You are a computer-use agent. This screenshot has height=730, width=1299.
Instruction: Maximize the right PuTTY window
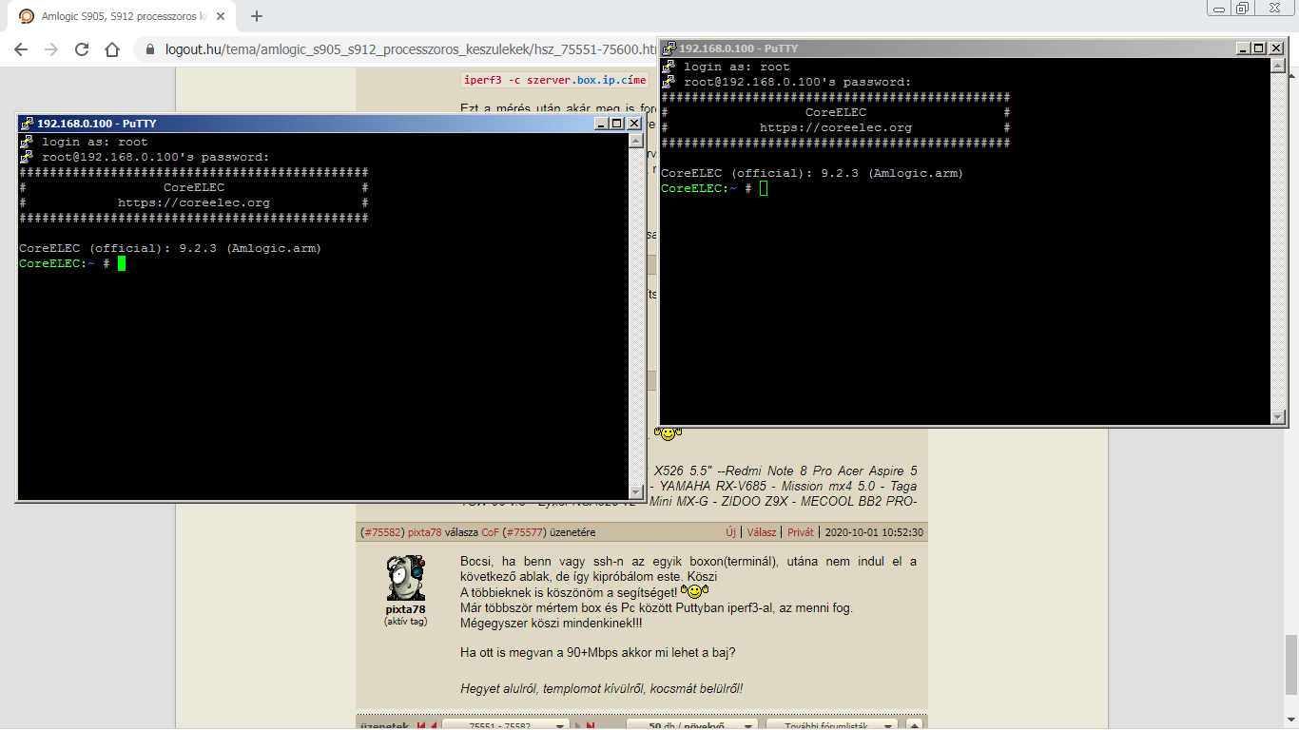click(1259, 48)
